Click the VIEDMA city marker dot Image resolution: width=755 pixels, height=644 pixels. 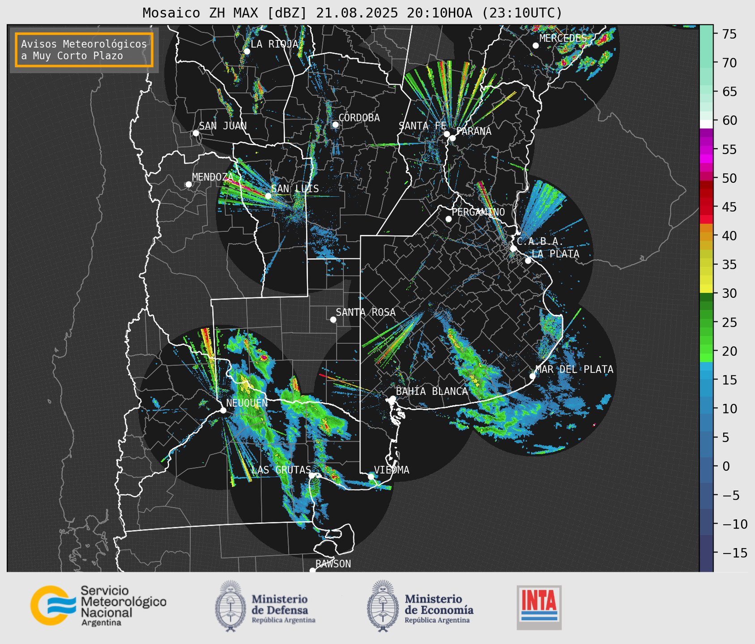pyautogui.click(x=371, y=477)
